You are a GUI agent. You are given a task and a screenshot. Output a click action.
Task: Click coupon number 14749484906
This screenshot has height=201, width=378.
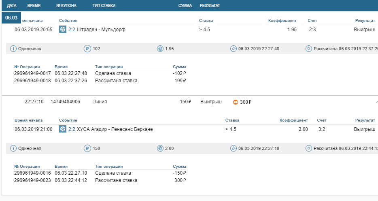pyautogui.click(x=65, y=102)
